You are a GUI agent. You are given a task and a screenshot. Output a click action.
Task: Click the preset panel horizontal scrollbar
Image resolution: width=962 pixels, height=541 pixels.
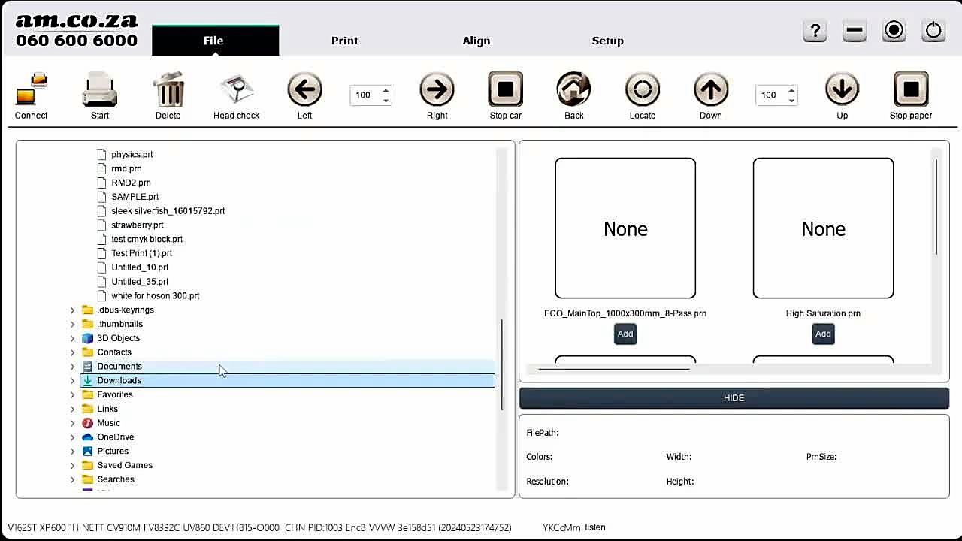click(614, 369)
